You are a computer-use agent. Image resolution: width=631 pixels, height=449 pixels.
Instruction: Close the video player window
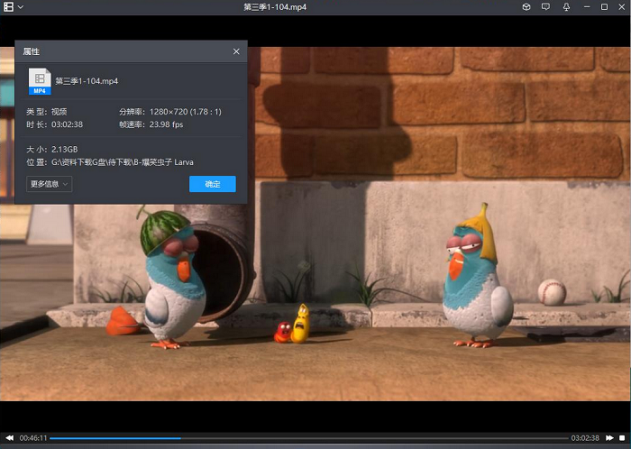pos(622,7)
